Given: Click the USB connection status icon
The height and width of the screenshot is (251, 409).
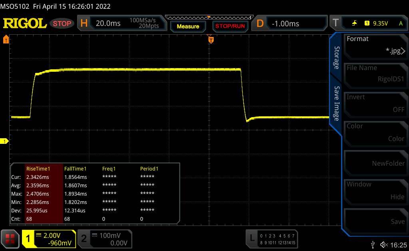Looking at the screenshot, I should point(373,245).
